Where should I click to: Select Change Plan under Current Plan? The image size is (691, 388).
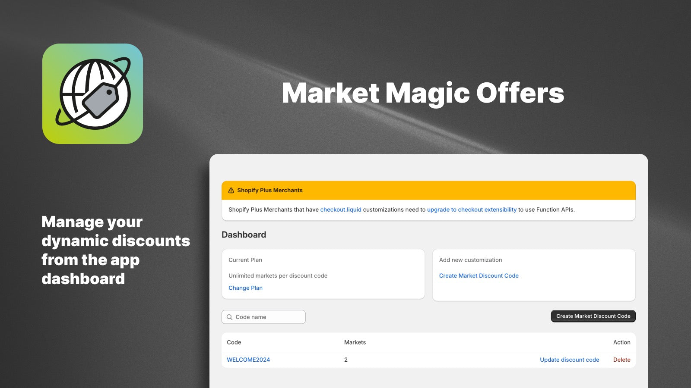(245, 288)
